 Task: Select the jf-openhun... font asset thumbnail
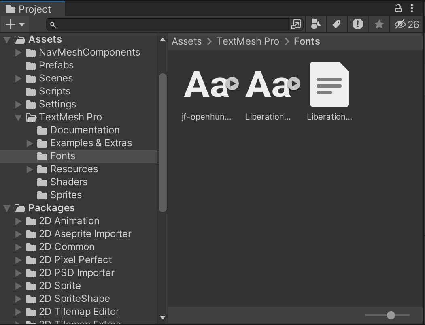pyautogui.click(x=206, y=84)
